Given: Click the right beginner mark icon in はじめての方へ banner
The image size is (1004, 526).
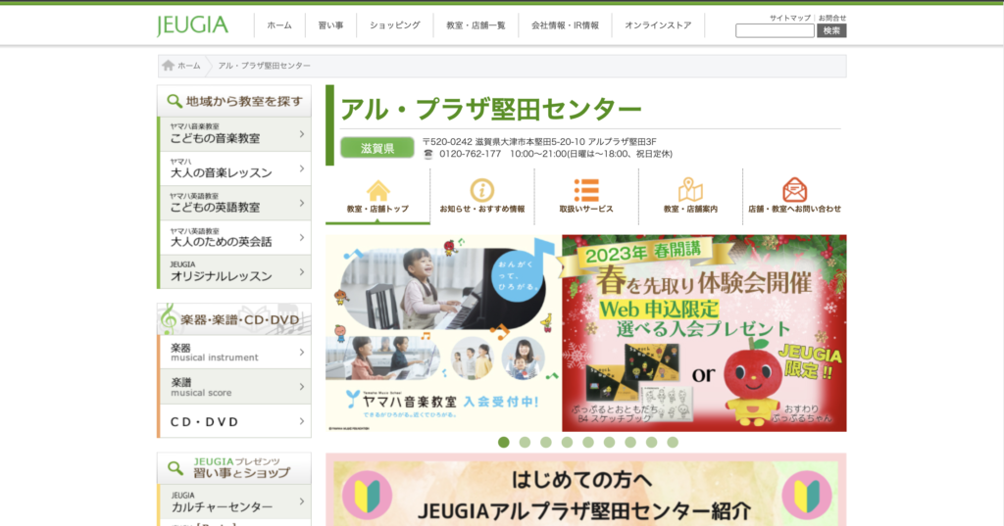Looking at the screenshot, I should coord(807,496).
